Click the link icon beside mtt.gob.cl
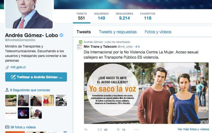This screenshot has width=212, height=133. click(7, 67)
